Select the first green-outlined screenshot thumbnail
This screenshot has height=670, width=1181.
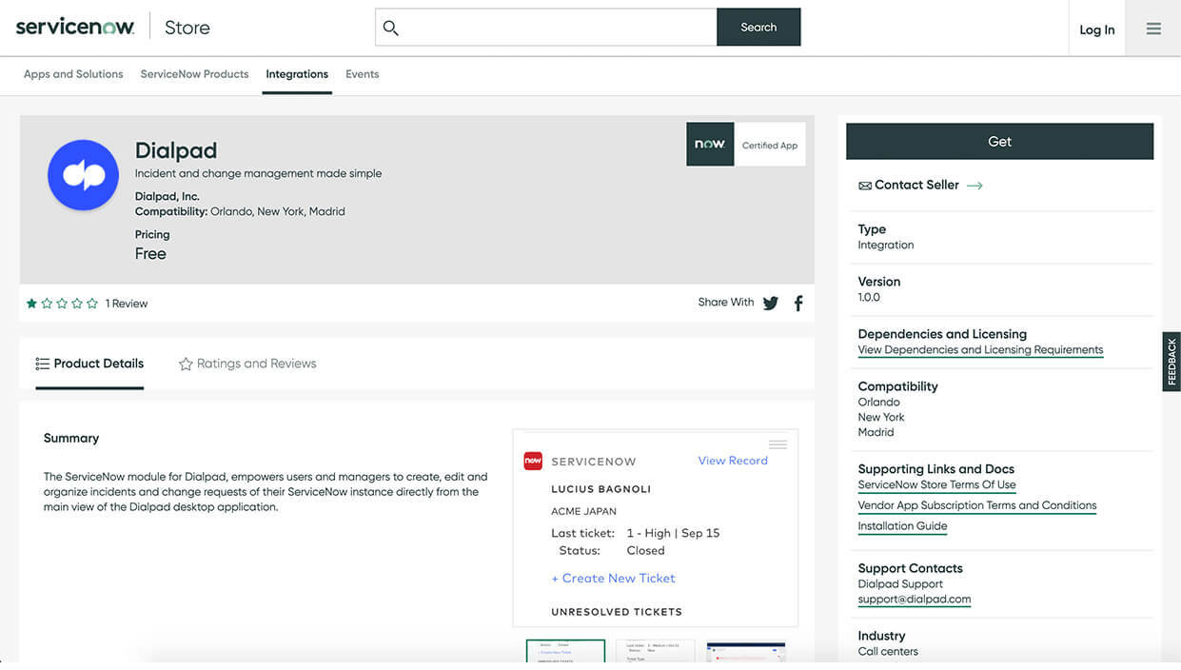[565, 651]
